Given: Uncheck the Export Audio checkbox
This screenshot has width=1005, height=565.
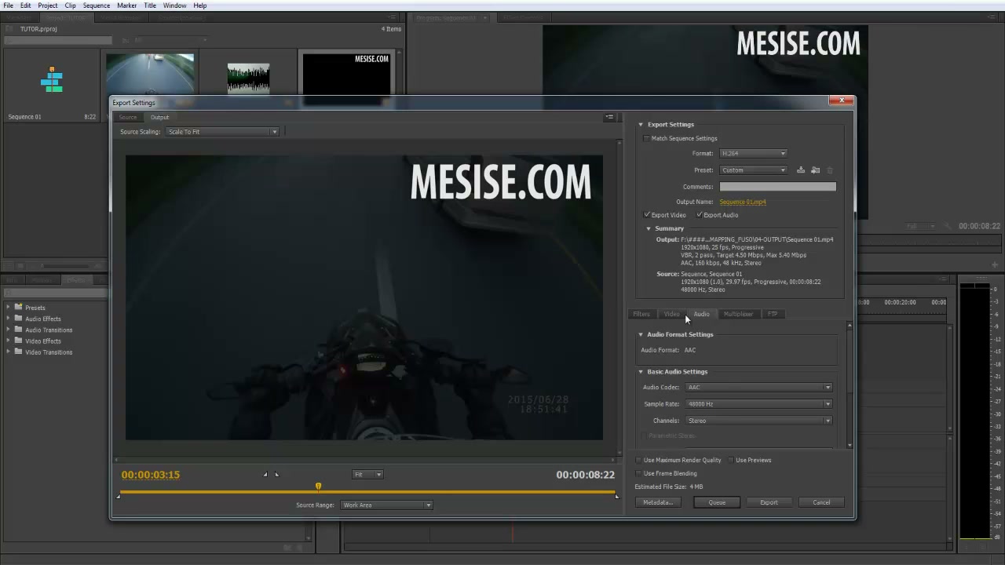Looking at the screenshot, I should (x=699, y=215).
